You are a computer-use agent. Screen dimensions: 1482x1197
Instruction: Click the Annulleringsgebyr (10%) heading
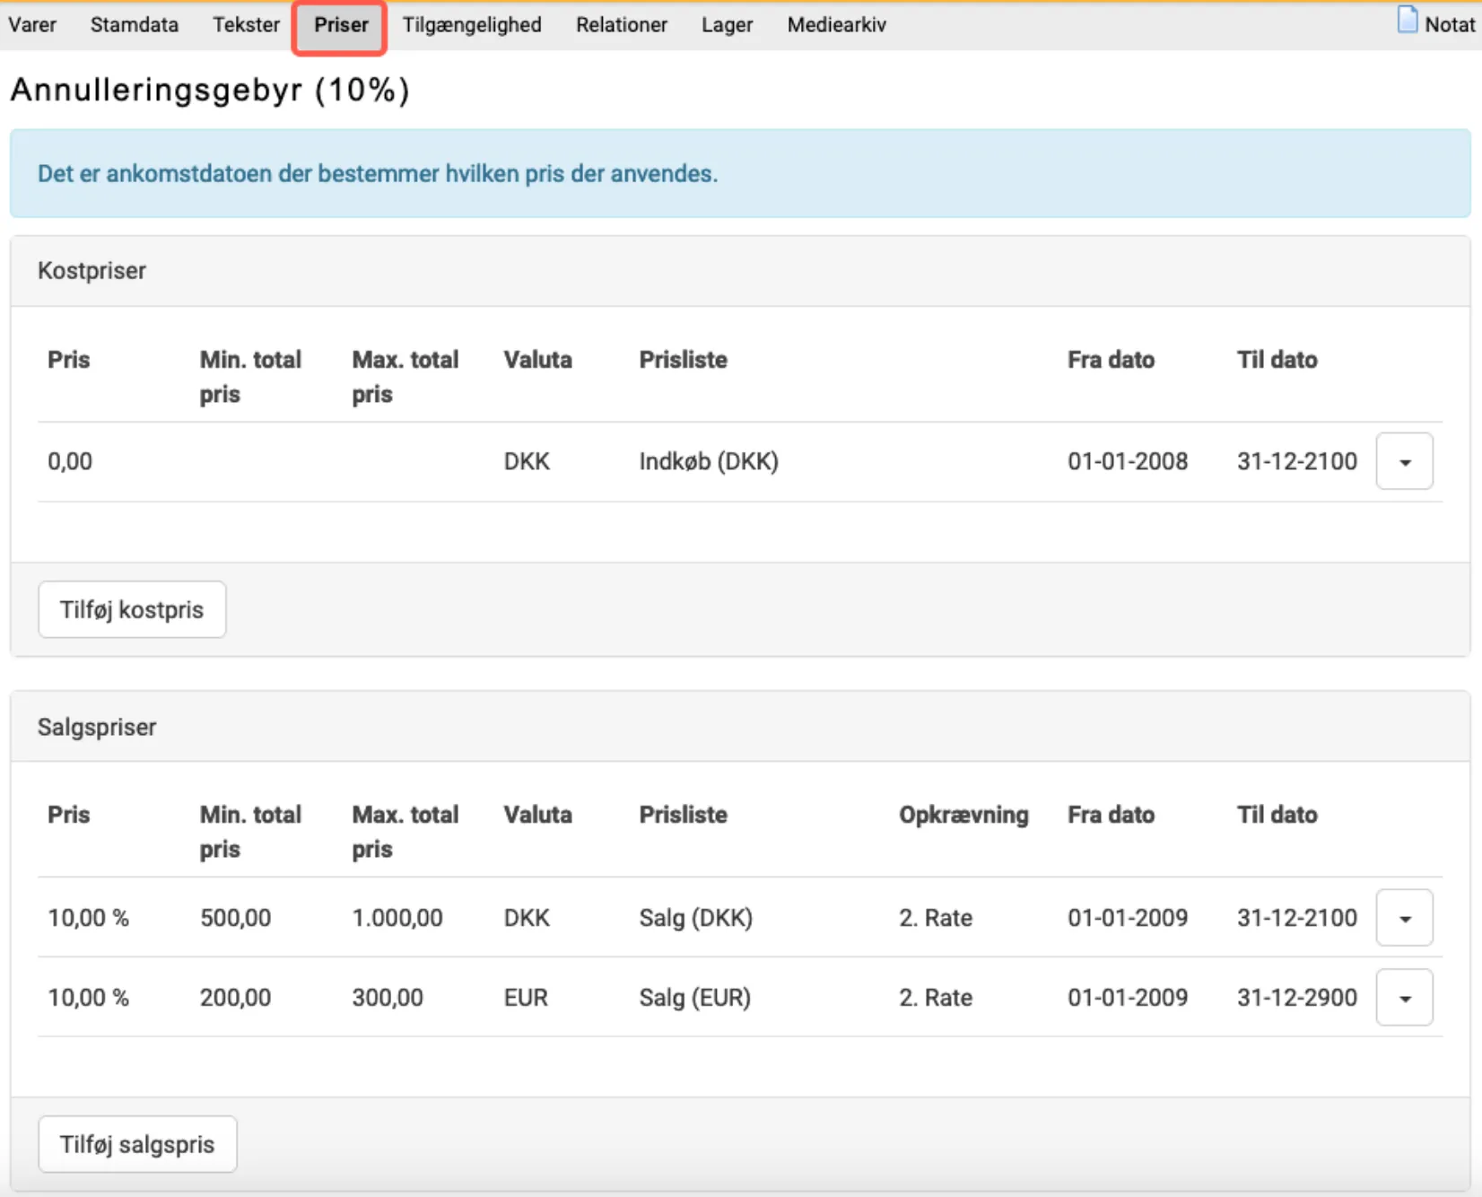[210, 91]
